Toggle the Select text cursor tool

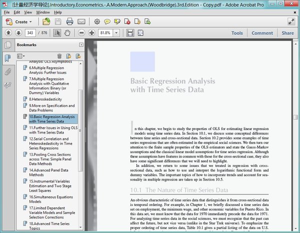click(x=57, y=33)
